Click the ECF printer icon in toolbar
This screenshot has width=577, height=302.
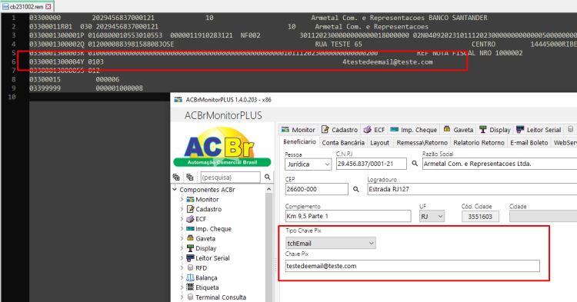click(367, 129)
